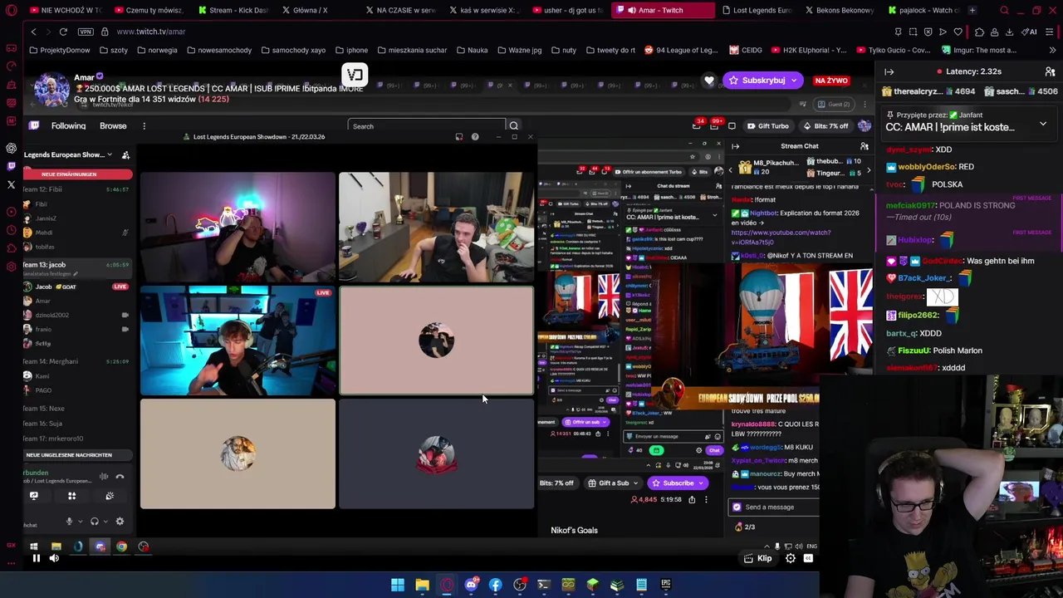Reload the page in Opera
The image size is (1063, 598).
(x=63, y=32)
